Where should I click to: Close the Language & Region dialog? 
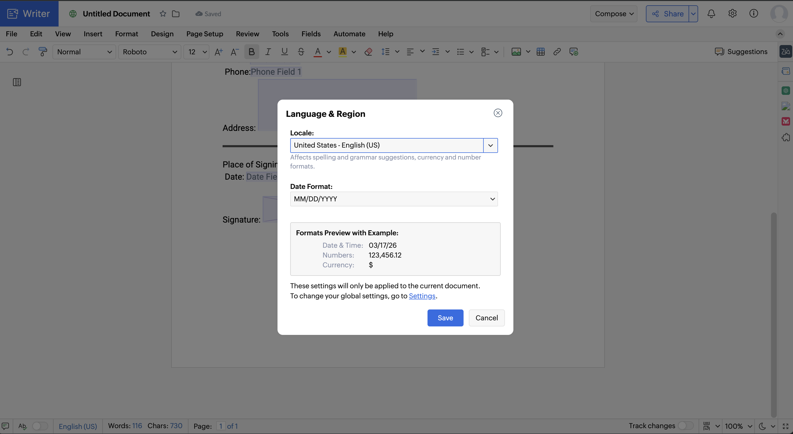498,113
